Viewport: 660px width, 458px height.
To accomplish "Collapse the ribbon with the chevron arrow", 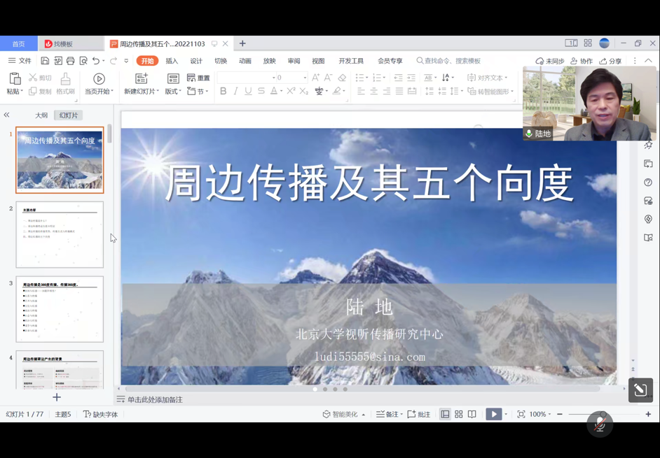I will pyautogui.click(x=648, y=61).
